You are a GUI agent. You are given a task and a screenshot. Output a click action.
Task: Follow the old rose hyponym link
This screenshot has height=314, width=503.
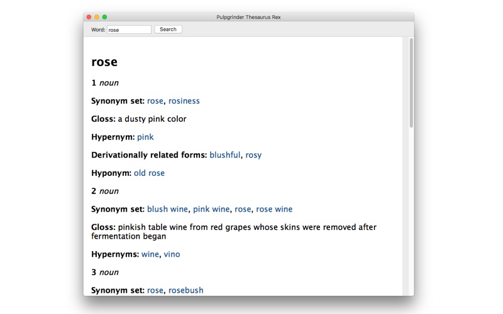coord(149,173)
